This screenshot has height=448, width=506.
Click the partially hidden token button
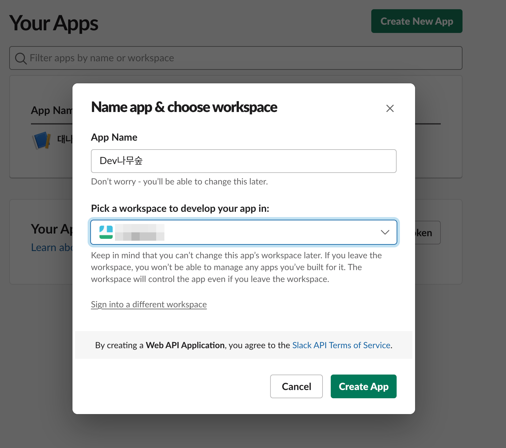428,233
